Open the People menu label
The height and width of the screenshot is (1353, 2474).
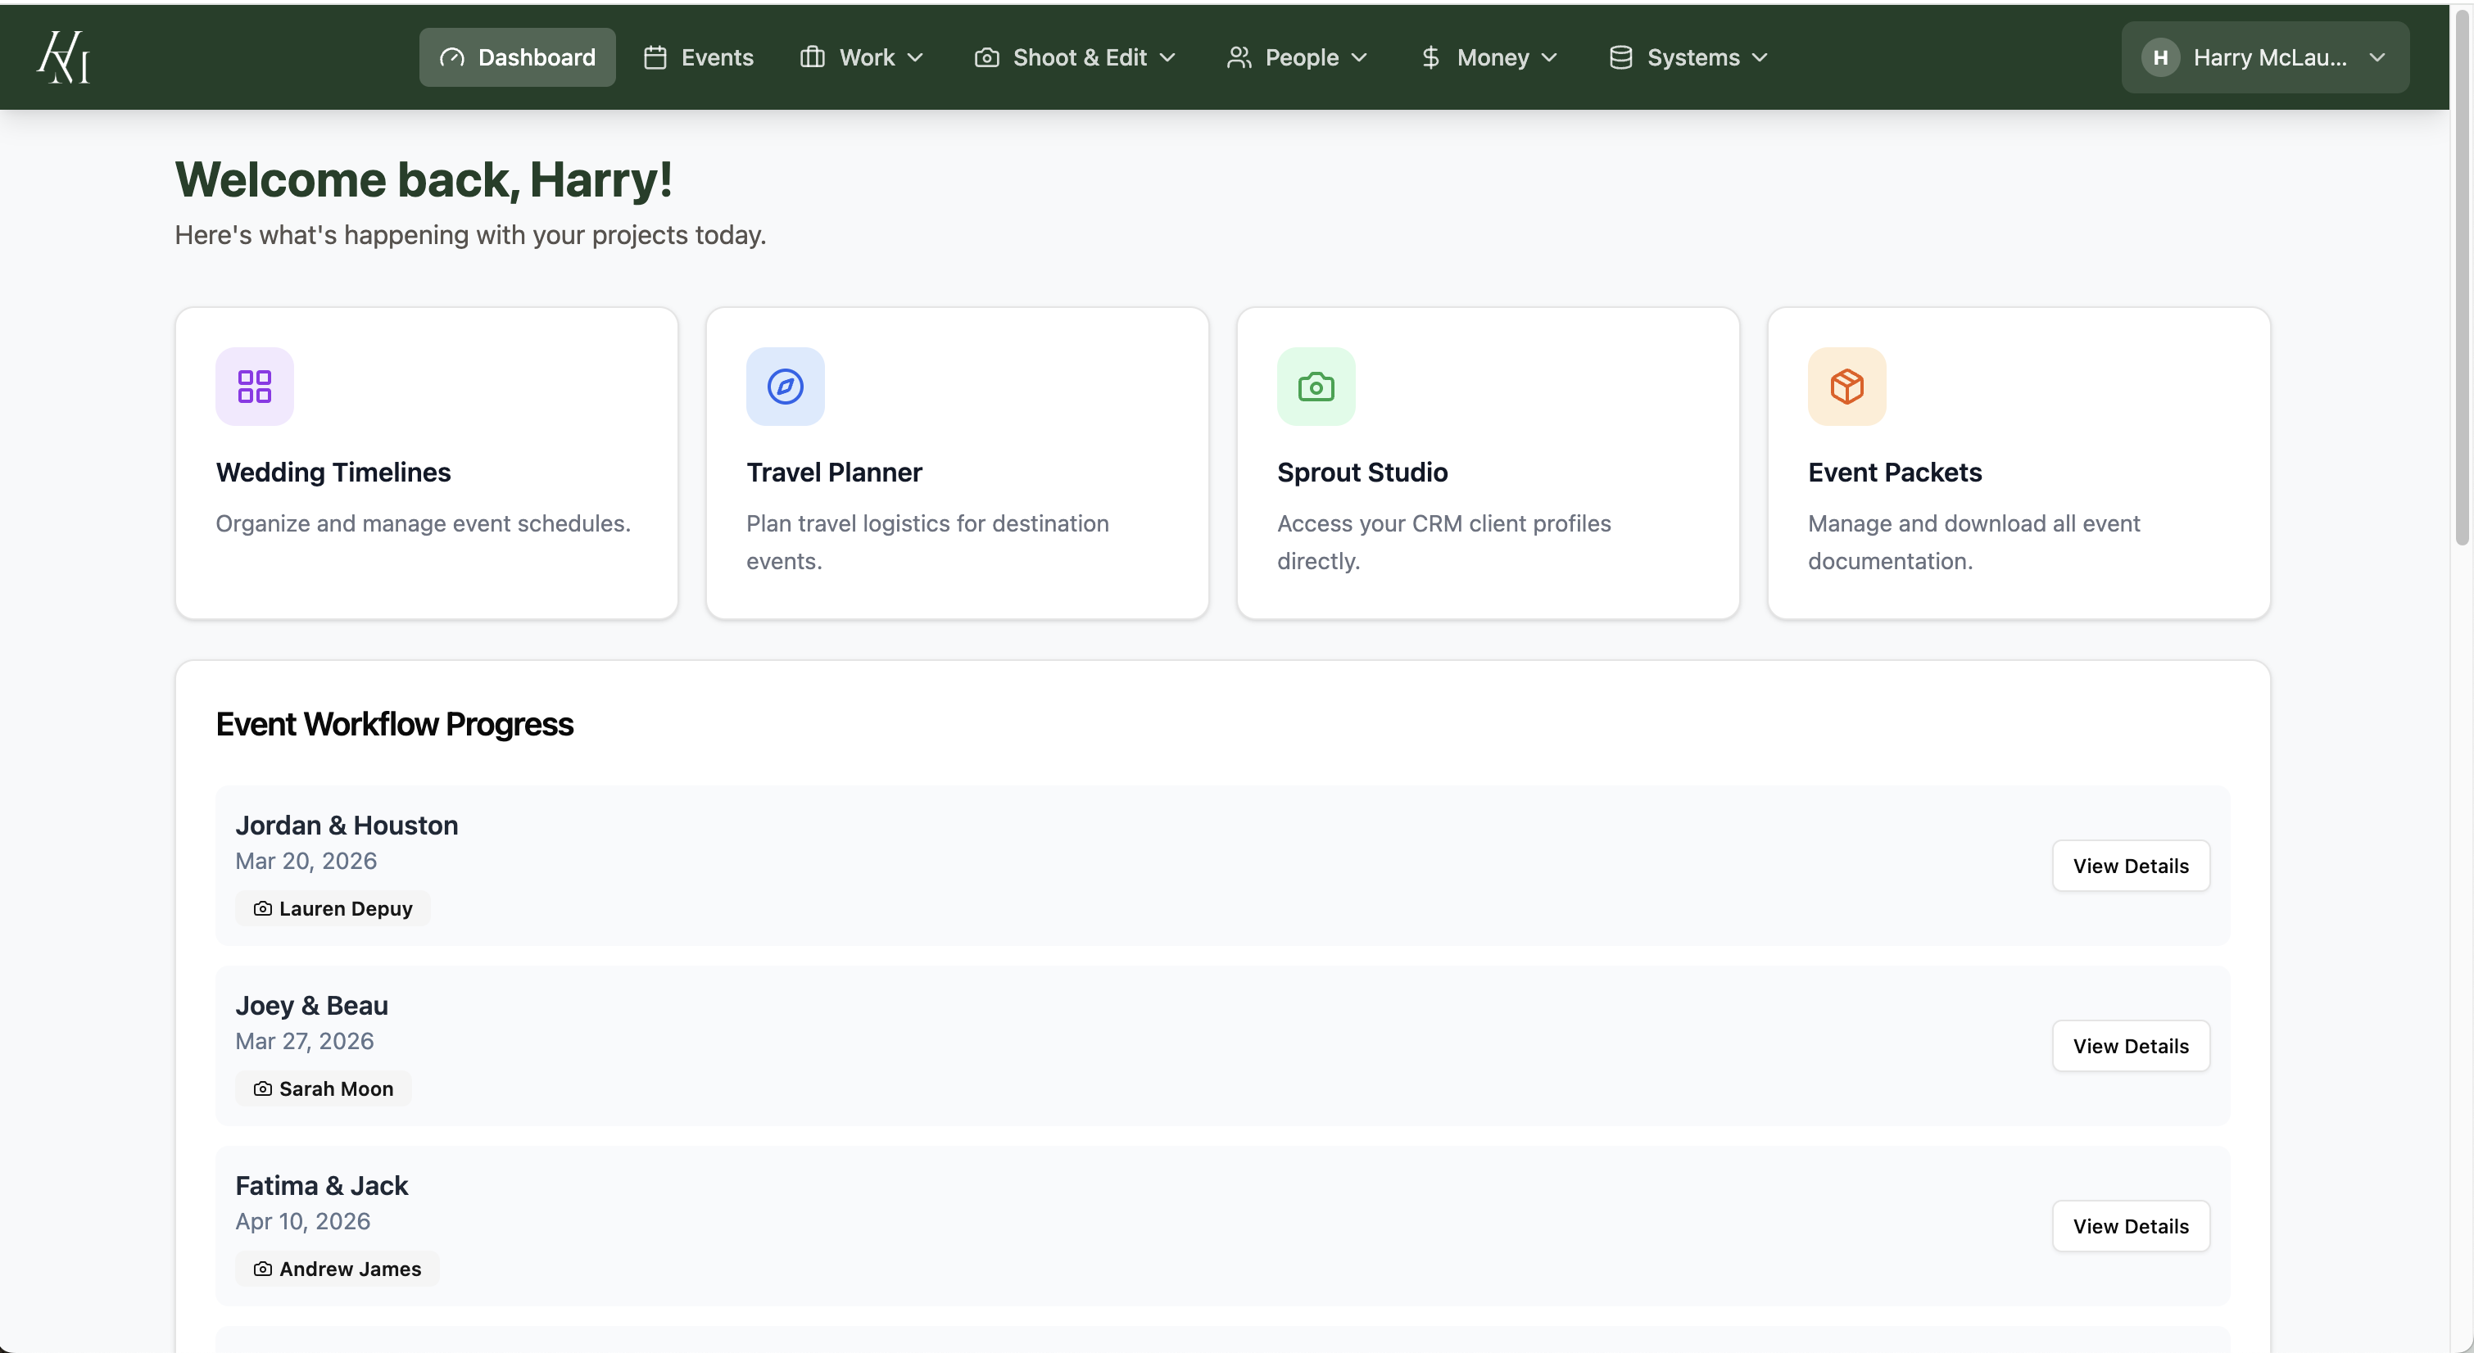(x=1302, y=57)
